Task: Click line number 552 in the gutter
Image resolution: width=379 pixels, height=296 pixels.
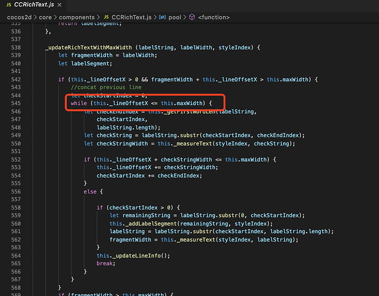Action: pyautogui.click(x=16, y=160)
